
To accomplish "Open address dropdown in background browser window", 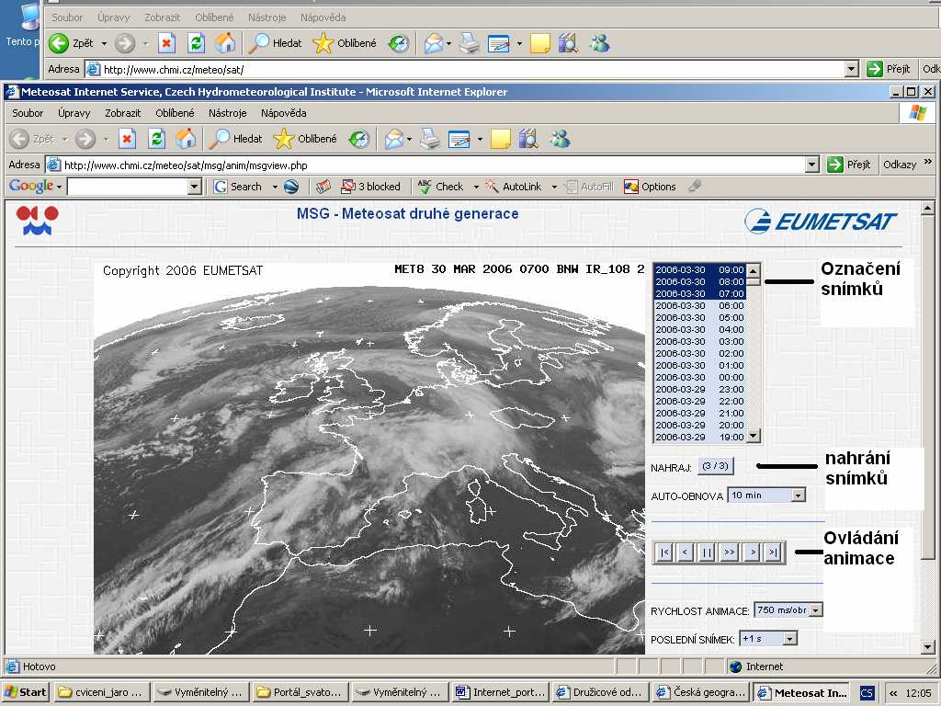I will coord(851,70).
